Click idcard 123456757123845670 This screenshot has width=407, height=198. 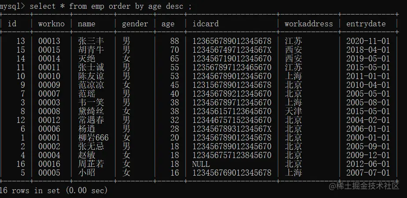[232, 155]
